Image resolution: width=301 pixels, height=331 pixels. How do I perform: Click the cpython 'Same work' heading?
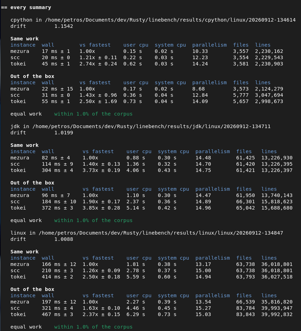(x=24, y=39)
